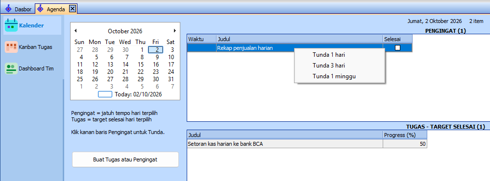Open the Dashboard Tim sidebar icon
Screen dimensions: 490x181
(11, 68)
